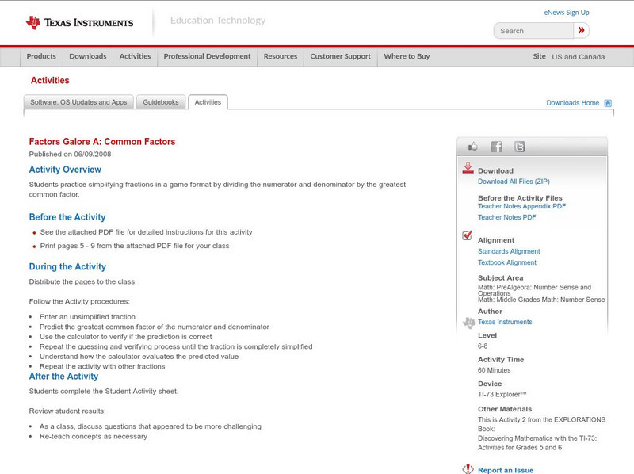Open the eNews Sign Up link

(567, 13)
